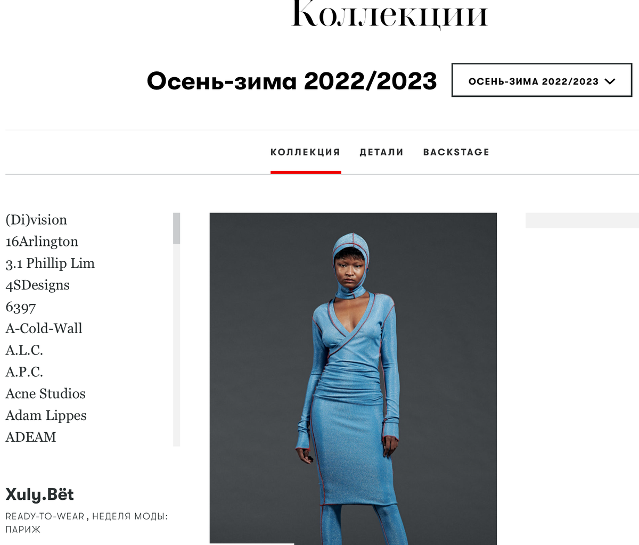The image size is (639, 545).
Task: Click the designer list scrollbar thumb
Action: tap(177, 228)
